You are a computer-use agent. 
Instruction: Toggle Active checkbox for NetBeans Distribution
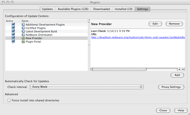tap(13, 34)
